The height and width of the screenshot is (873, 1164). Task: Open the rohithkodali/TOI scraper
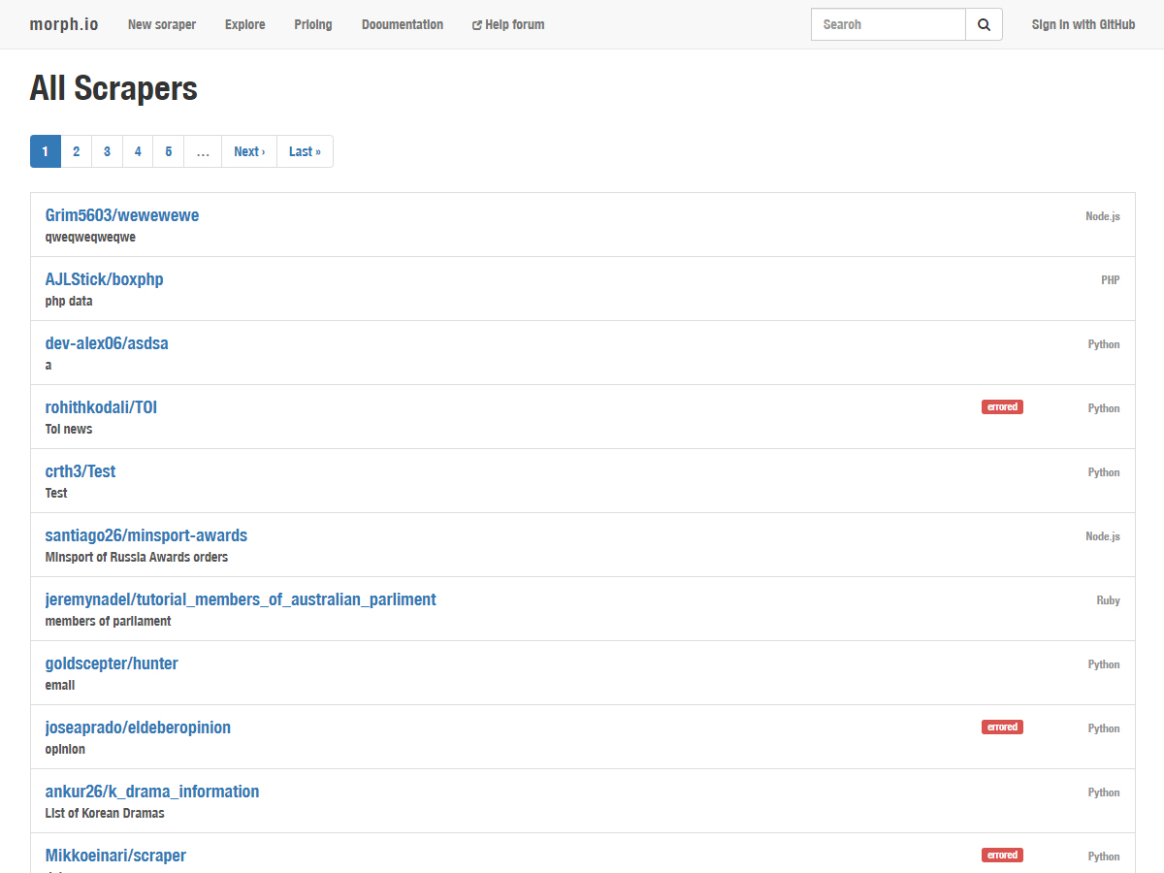101,407
